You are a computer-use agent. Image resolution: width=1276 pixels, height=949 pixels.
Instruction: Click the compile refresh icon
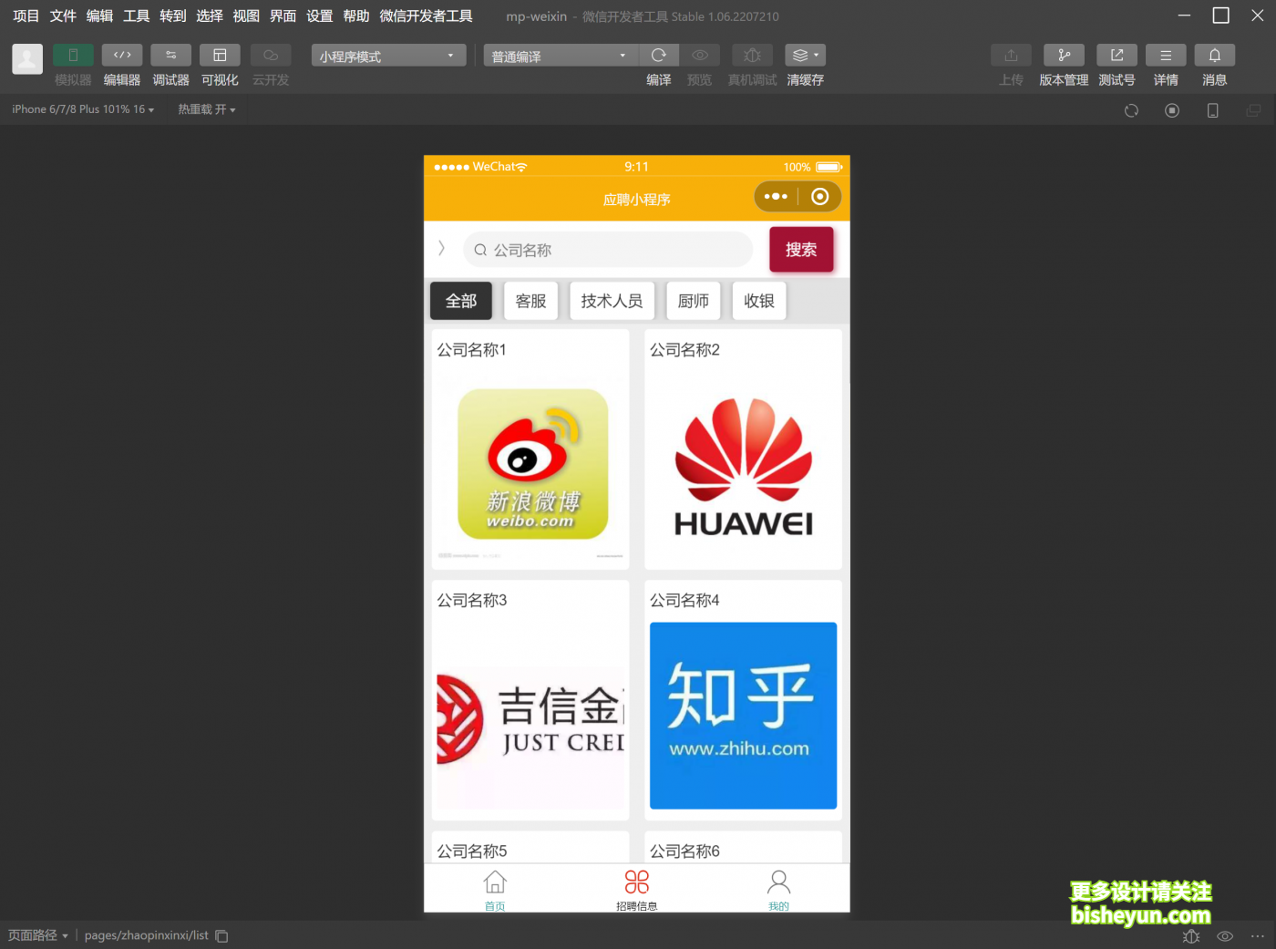pyautogui.click(x=659, y=56)
